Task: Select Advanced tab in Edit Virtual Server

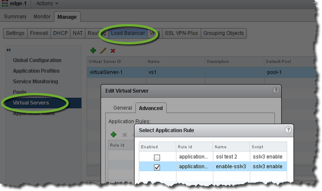Action: pyautogui.click(x=151, y=108)
